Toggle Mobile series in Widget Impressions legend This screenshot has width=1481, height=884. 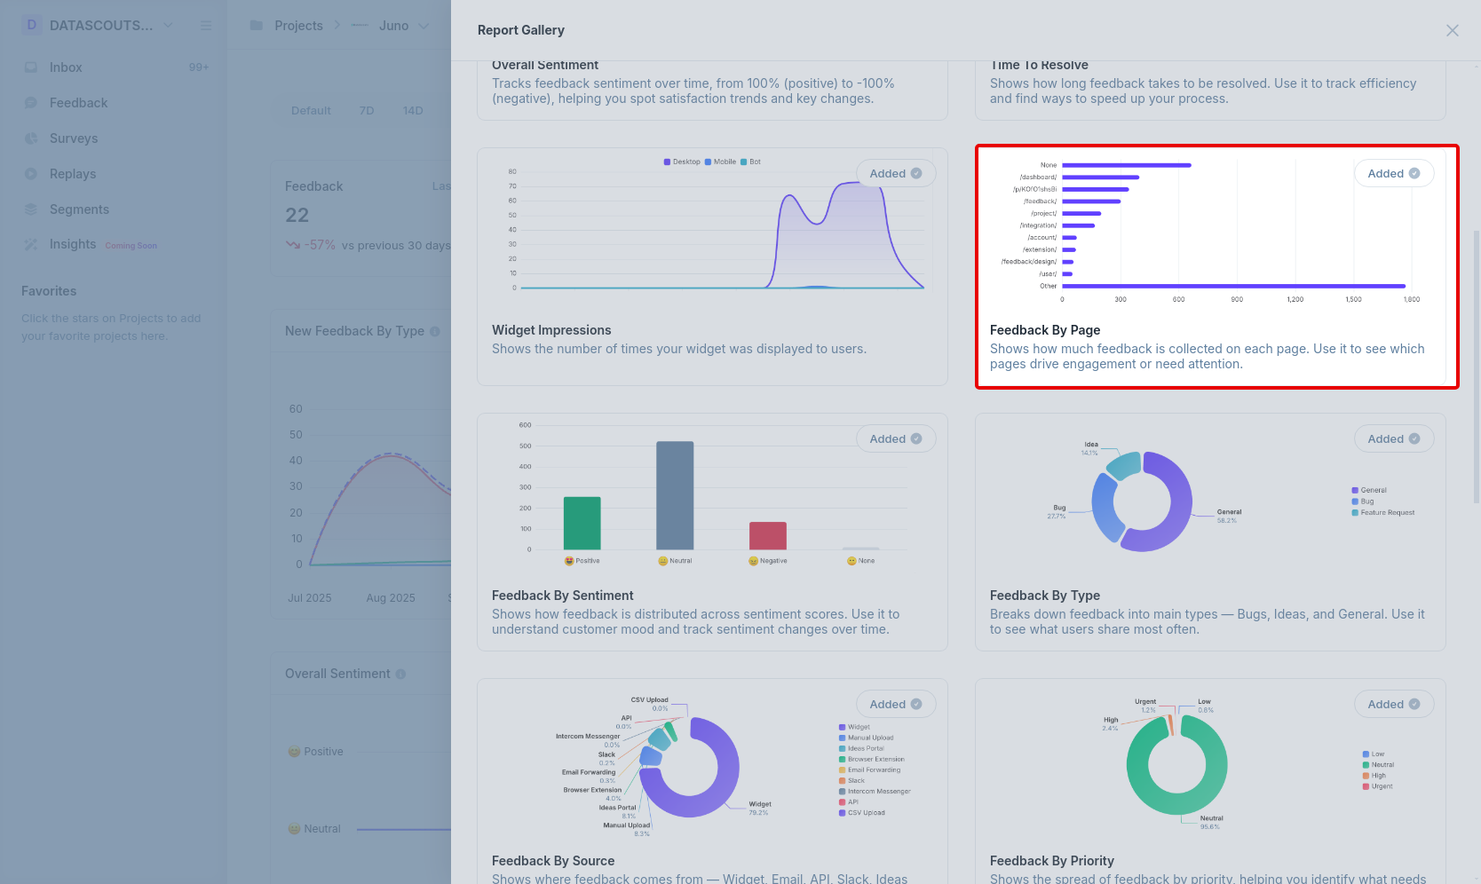click(720, 162)
